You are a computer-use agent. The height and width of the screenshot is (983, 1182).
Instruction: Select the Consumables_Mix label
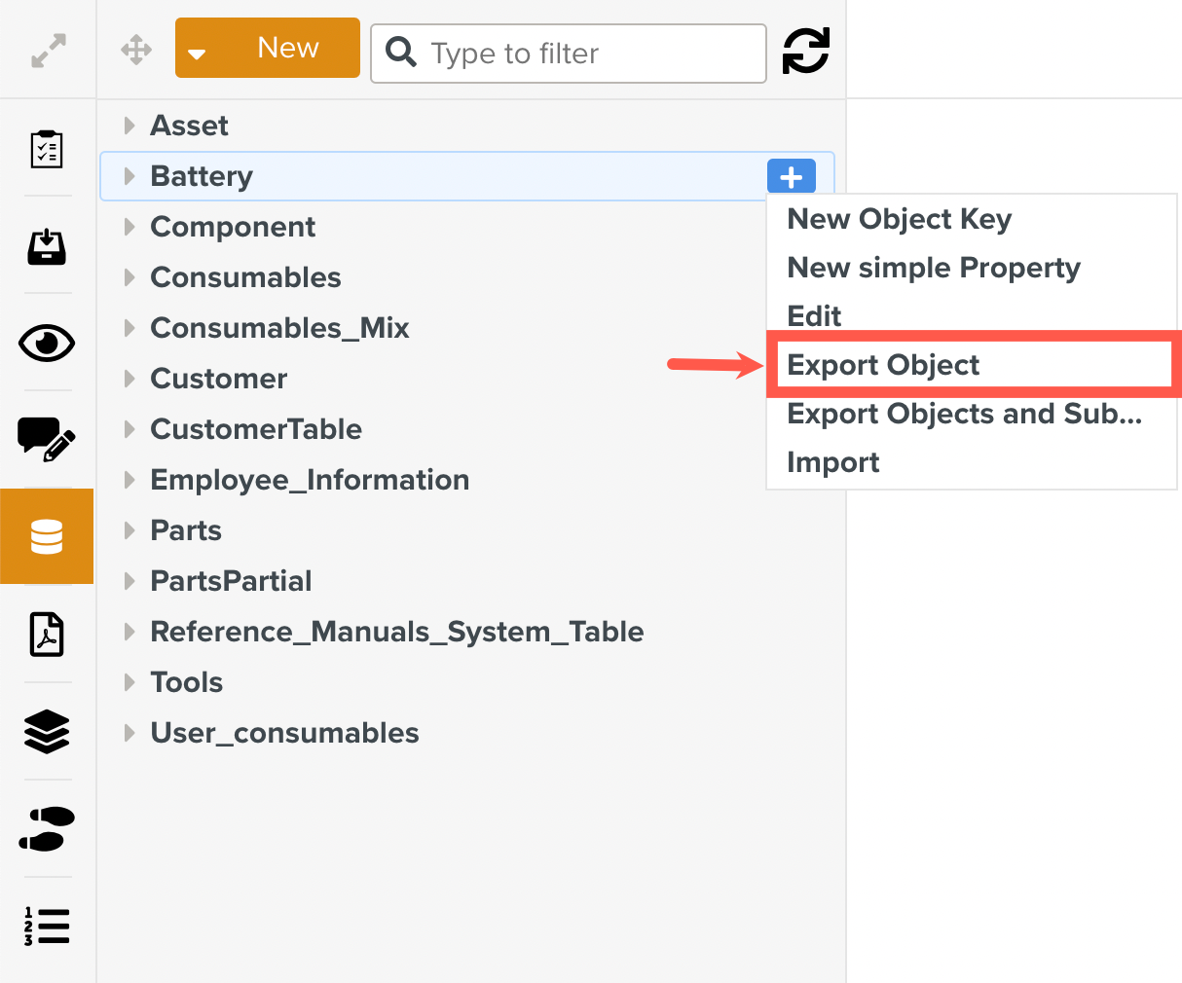[x=279, y=328]
